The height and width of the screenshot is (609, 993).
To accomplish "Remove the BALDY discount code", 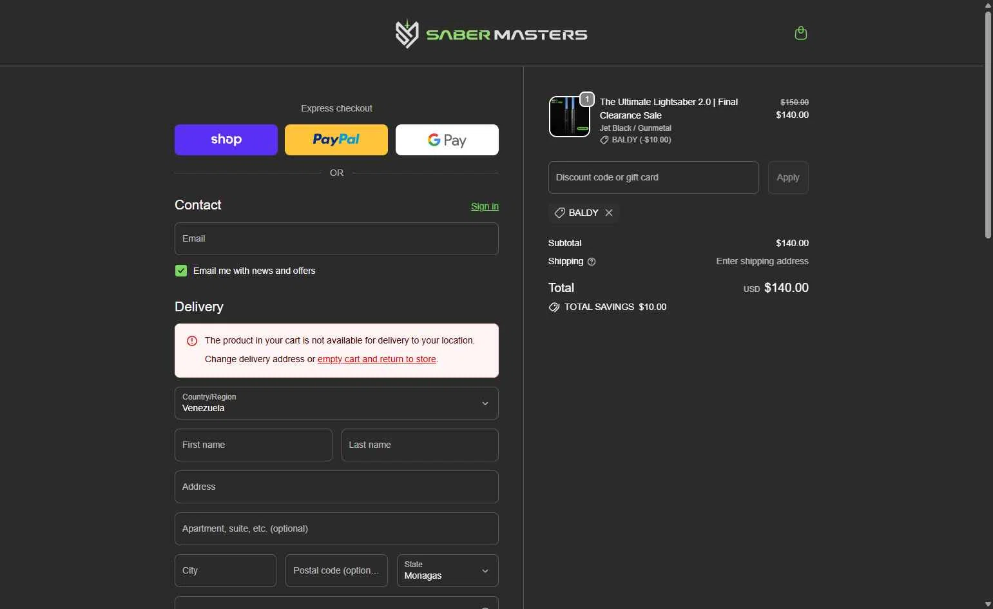I will pyautogui.click(x=609, y=213).
